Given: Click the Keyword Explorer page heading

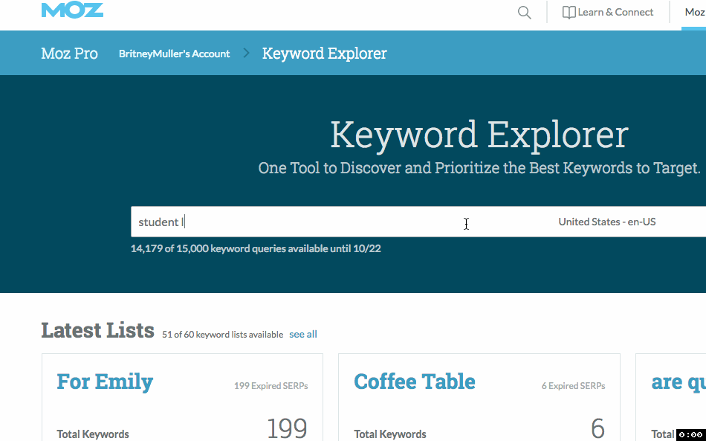Looking at the screenshot, I should (479, 135).
